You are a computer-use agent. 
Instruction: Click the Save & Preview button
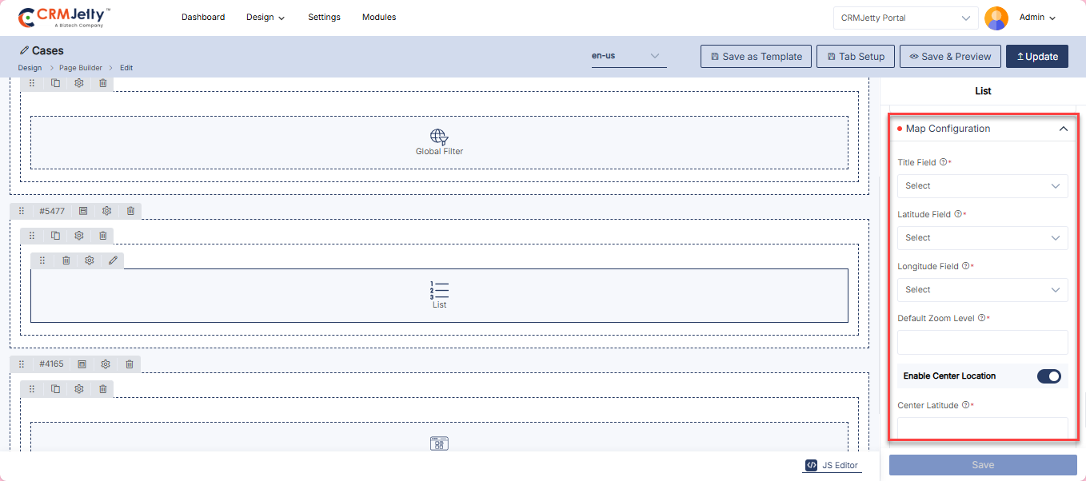pyautogui.click(x=950, y=57)
